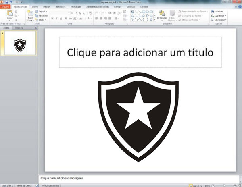Open the Transições ribbon tab
The height and width of the screenshot is (187, 242).
(60, 7)
